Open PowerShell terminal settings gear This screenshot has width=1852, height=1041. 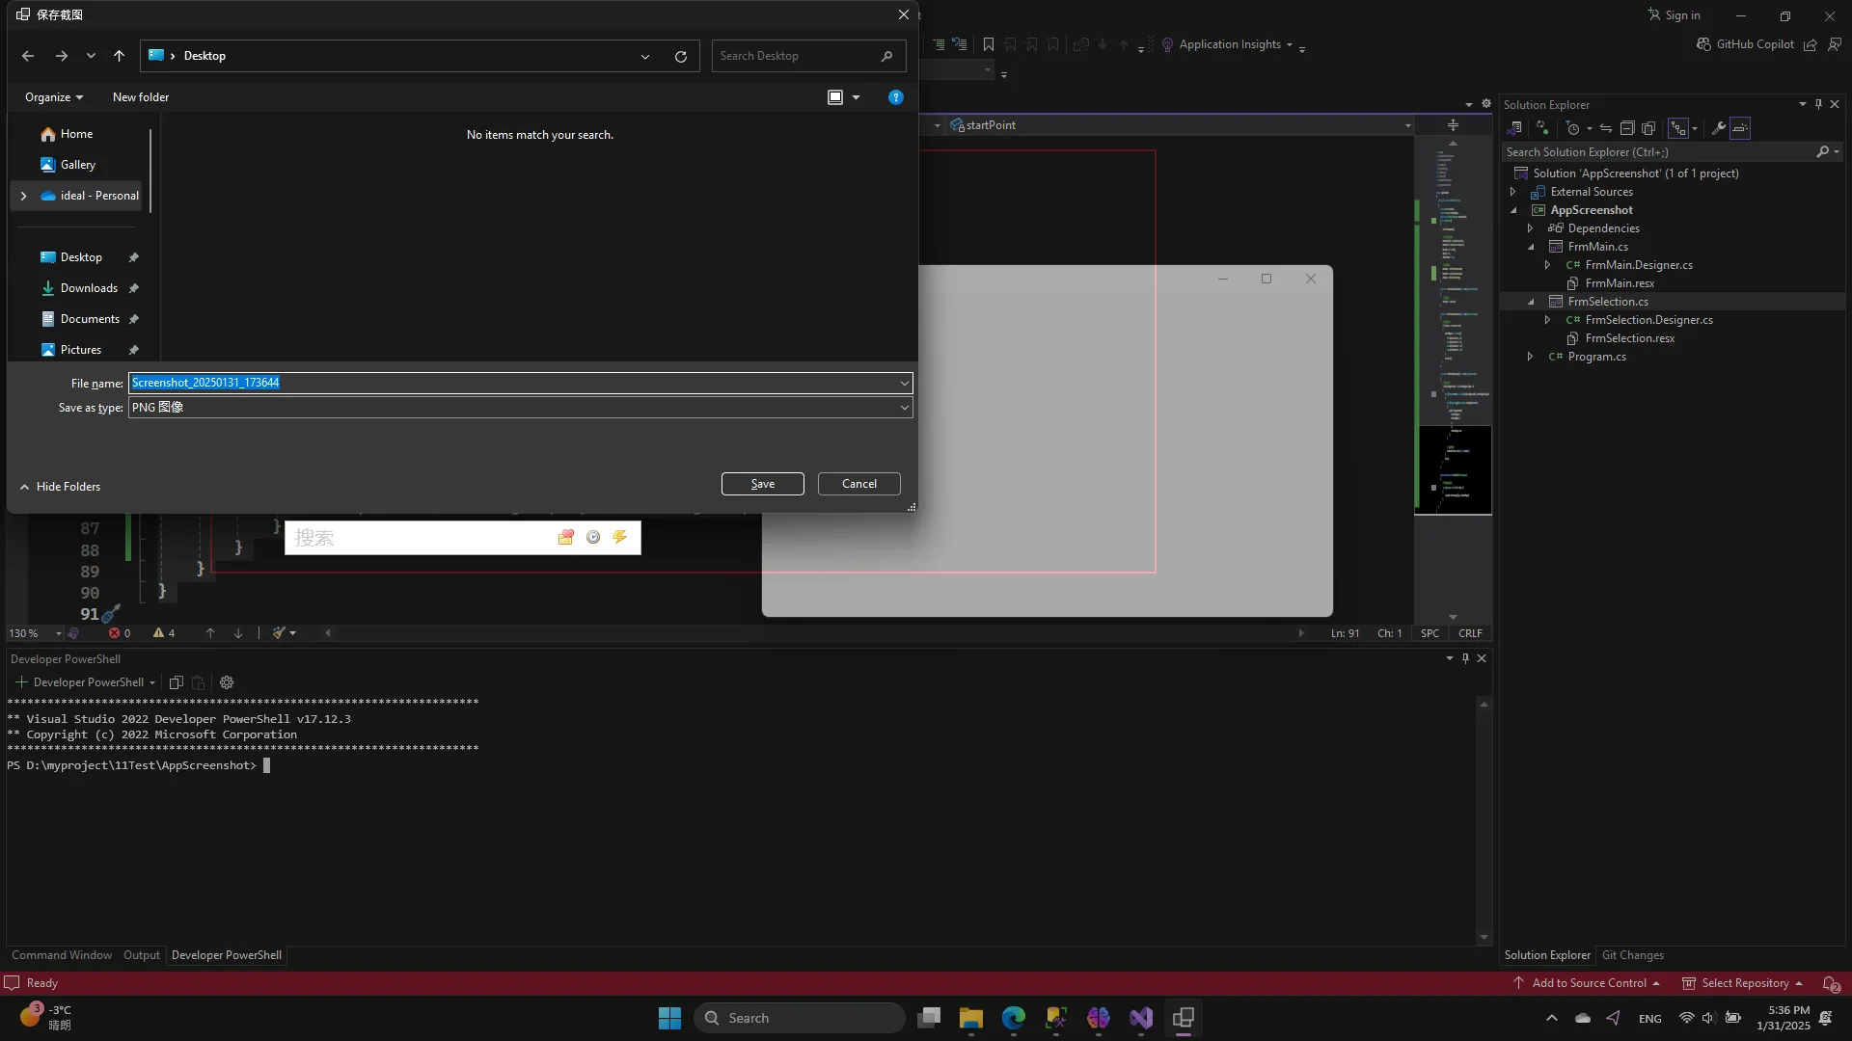227,682
